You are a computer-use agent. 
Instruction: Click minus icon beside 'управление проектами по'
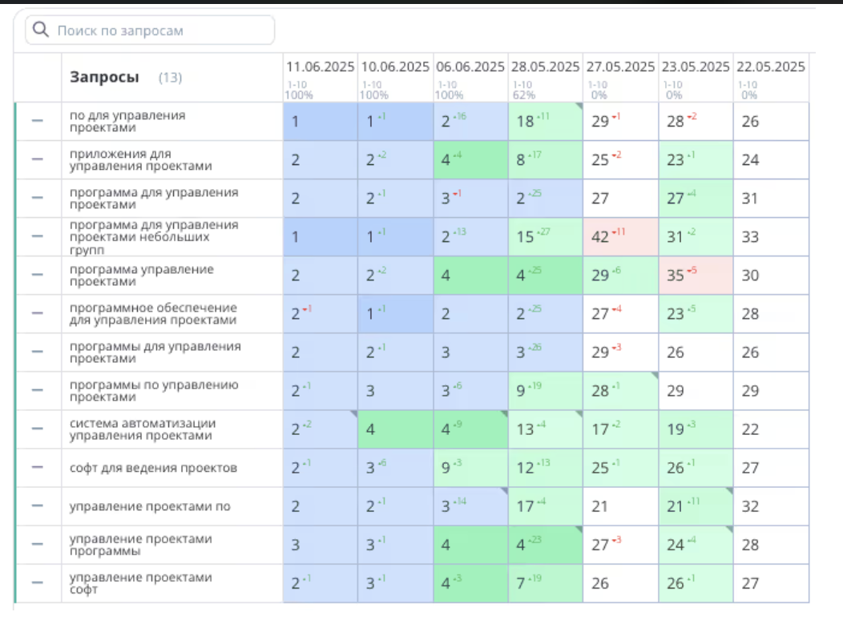pos(37,506)
